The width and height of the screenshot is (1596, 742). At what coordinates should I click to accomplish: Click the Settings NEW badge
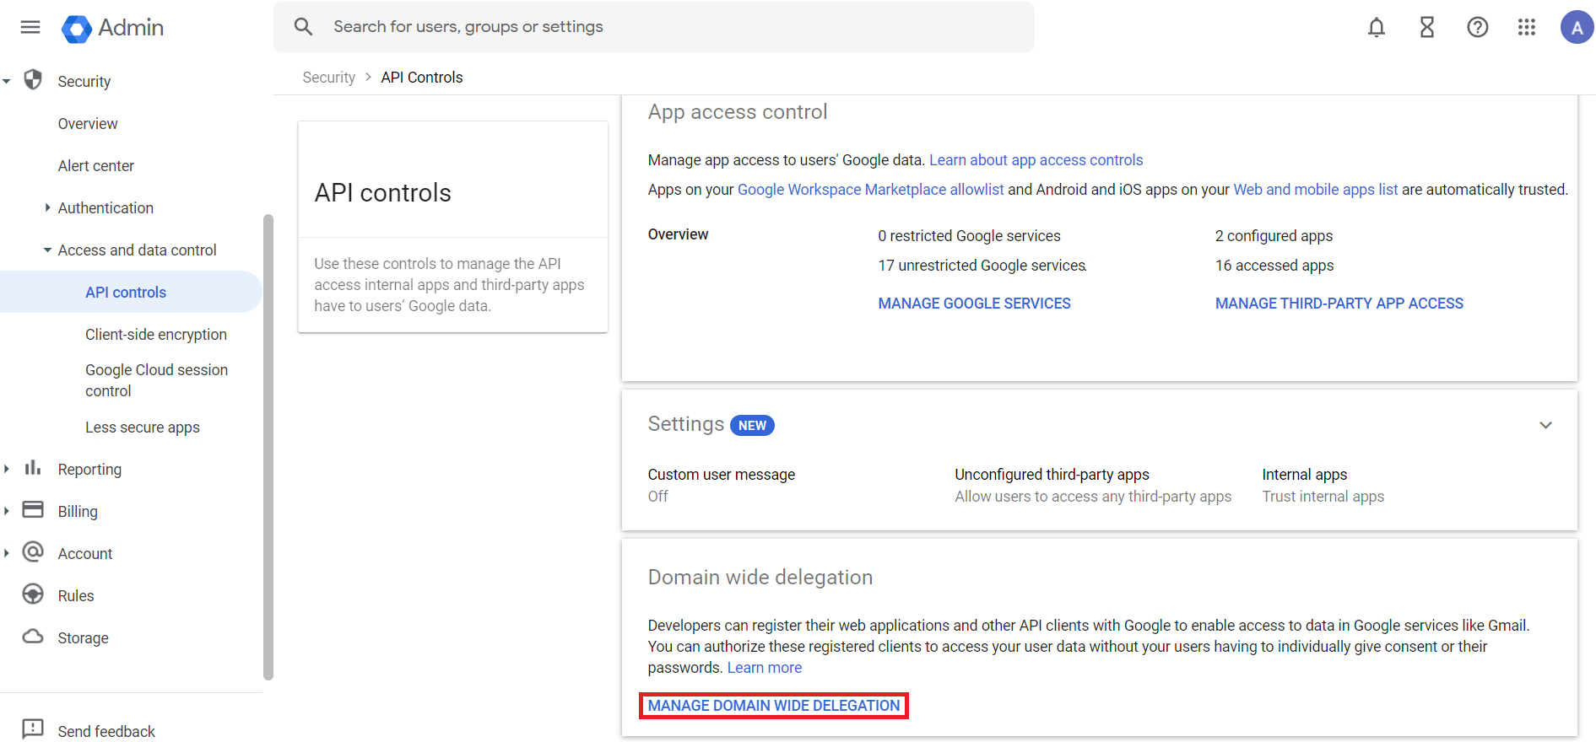(x=752, y=426)
